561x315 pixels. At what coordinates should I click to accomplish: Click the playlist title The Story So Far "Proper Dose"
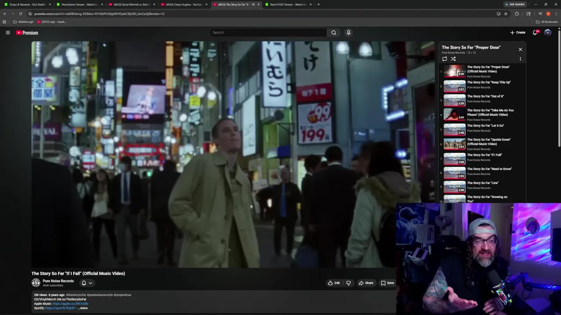471,47
